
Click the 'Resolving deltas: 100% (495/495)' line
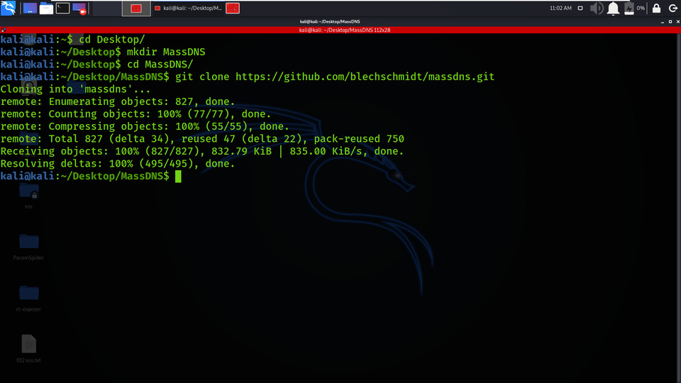tap(117, 164)
